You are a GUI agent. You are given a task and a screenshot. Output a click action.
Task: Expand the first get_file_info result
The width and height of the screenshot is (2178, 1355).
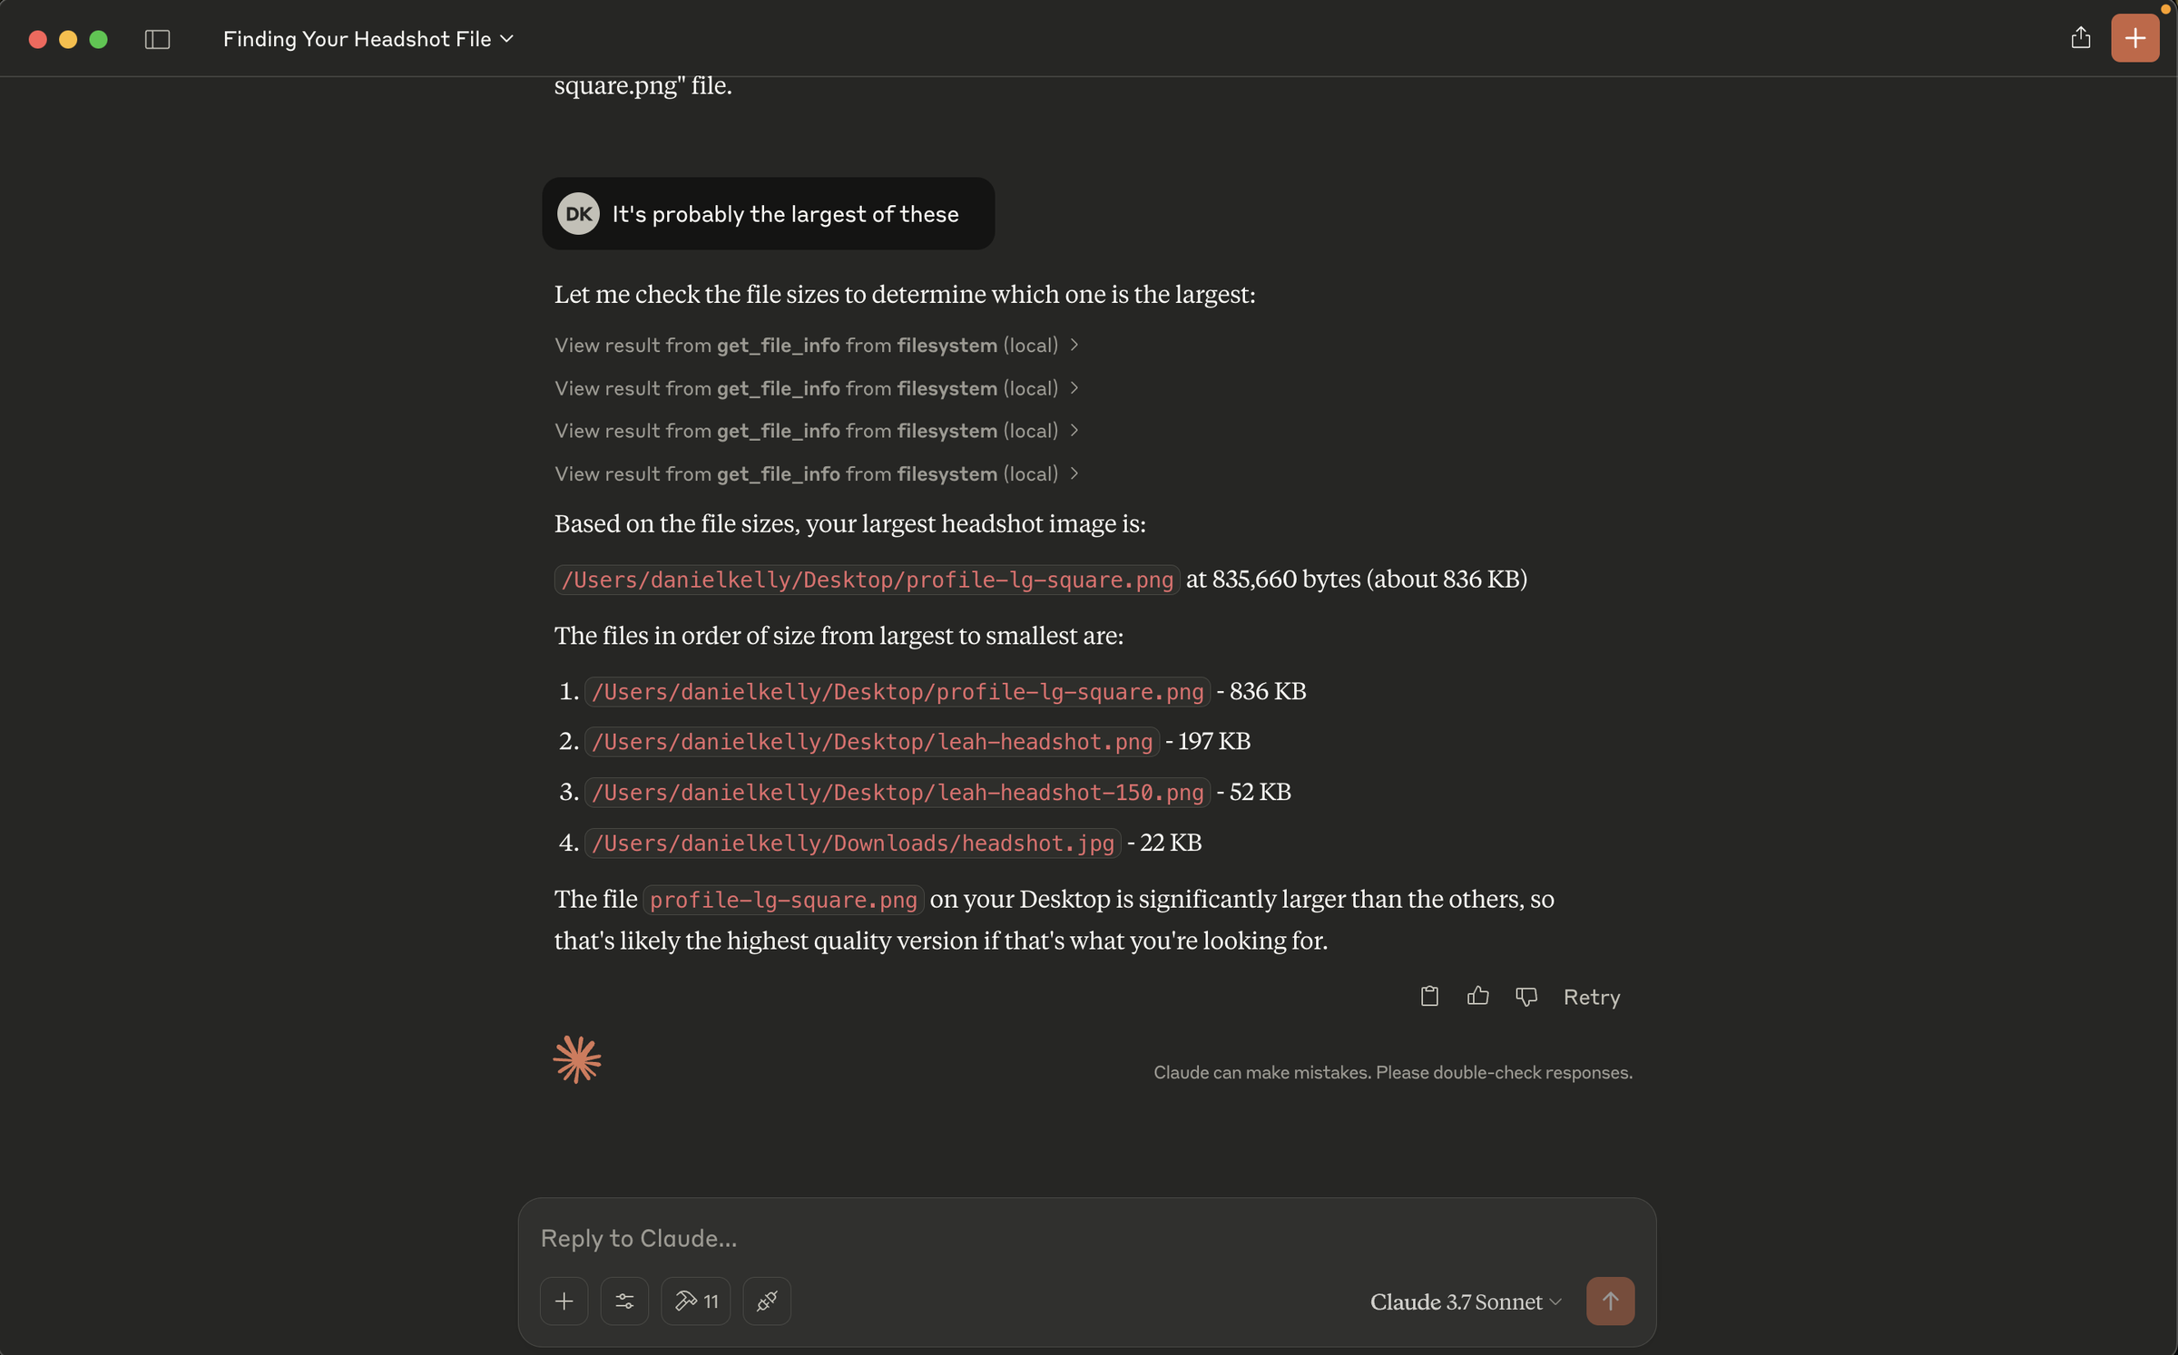pyautogui.click(x=816, y=346)
